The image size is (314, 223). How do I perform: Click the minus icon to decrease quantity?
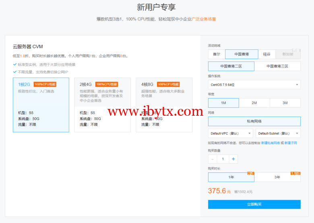pos(213,159)
